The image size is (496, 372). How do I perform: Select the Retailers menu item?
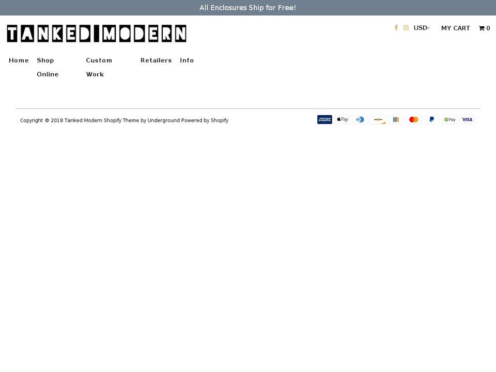156,60
